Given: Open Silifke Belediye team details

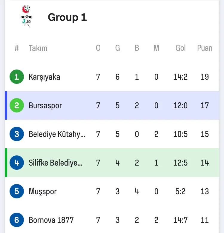Looking at the screenshot, I should tap(56, 163).
